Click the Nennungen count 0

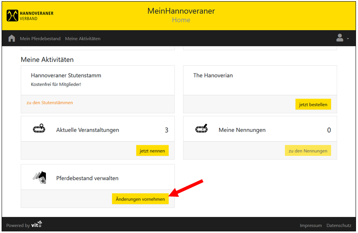pos(329,130)
